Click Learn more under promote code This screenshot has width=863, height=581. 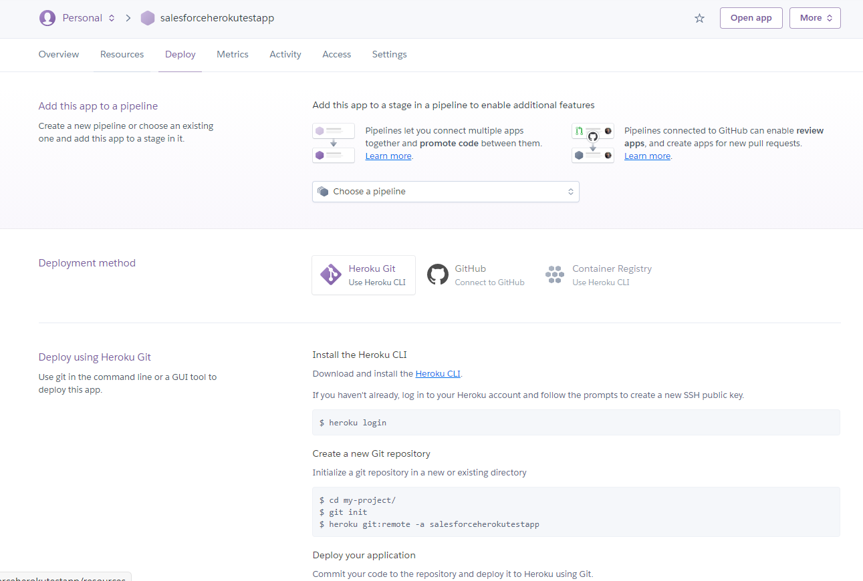pyautogui.click(x=388, y=156)
